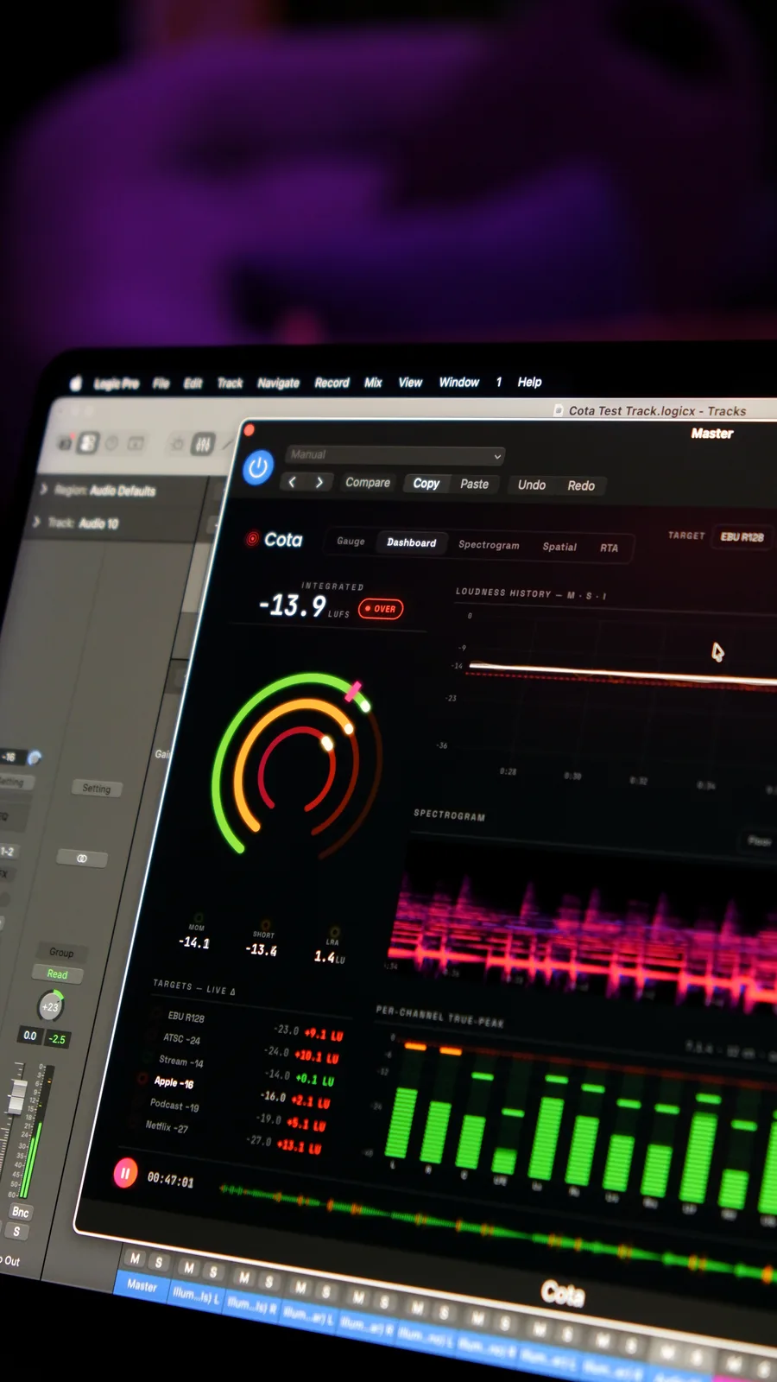This screenshot has width=777, height=1382.
Task: Click the MOM momentary loudness indicator
Action: pyautogui.click(x=195, y=935)
